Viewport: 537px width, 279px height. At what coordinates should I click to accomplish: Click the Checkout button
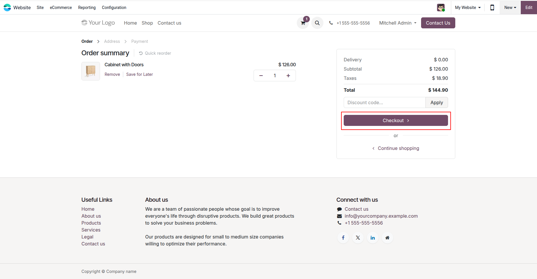pos(396,120)
